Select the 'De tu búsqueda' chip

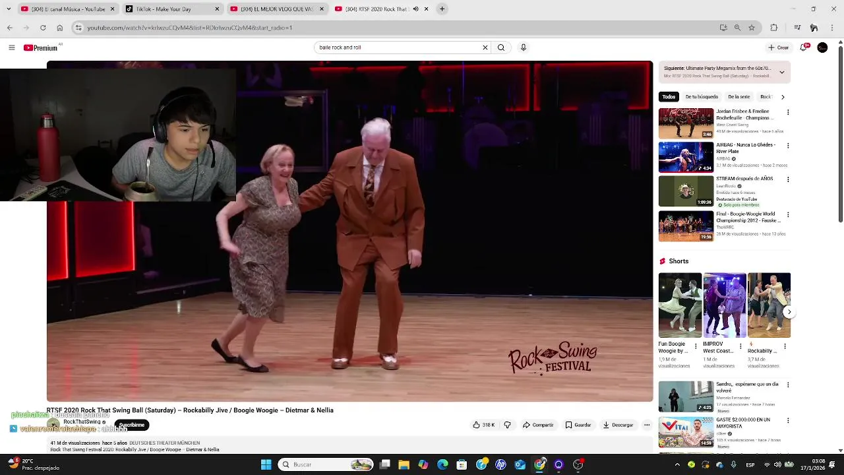(702, 97)
